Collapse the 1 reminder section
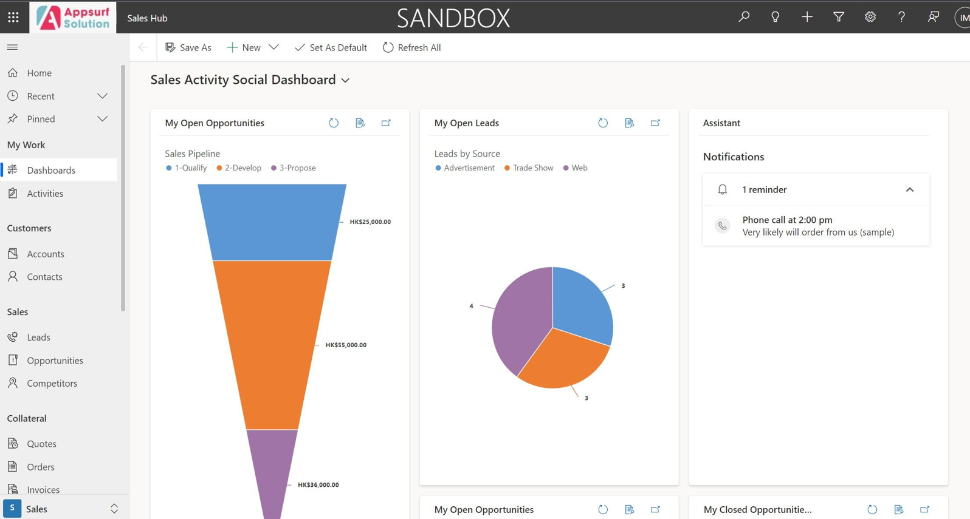The height and width of the screenshot is (519, 970). [x=909, y=189]
